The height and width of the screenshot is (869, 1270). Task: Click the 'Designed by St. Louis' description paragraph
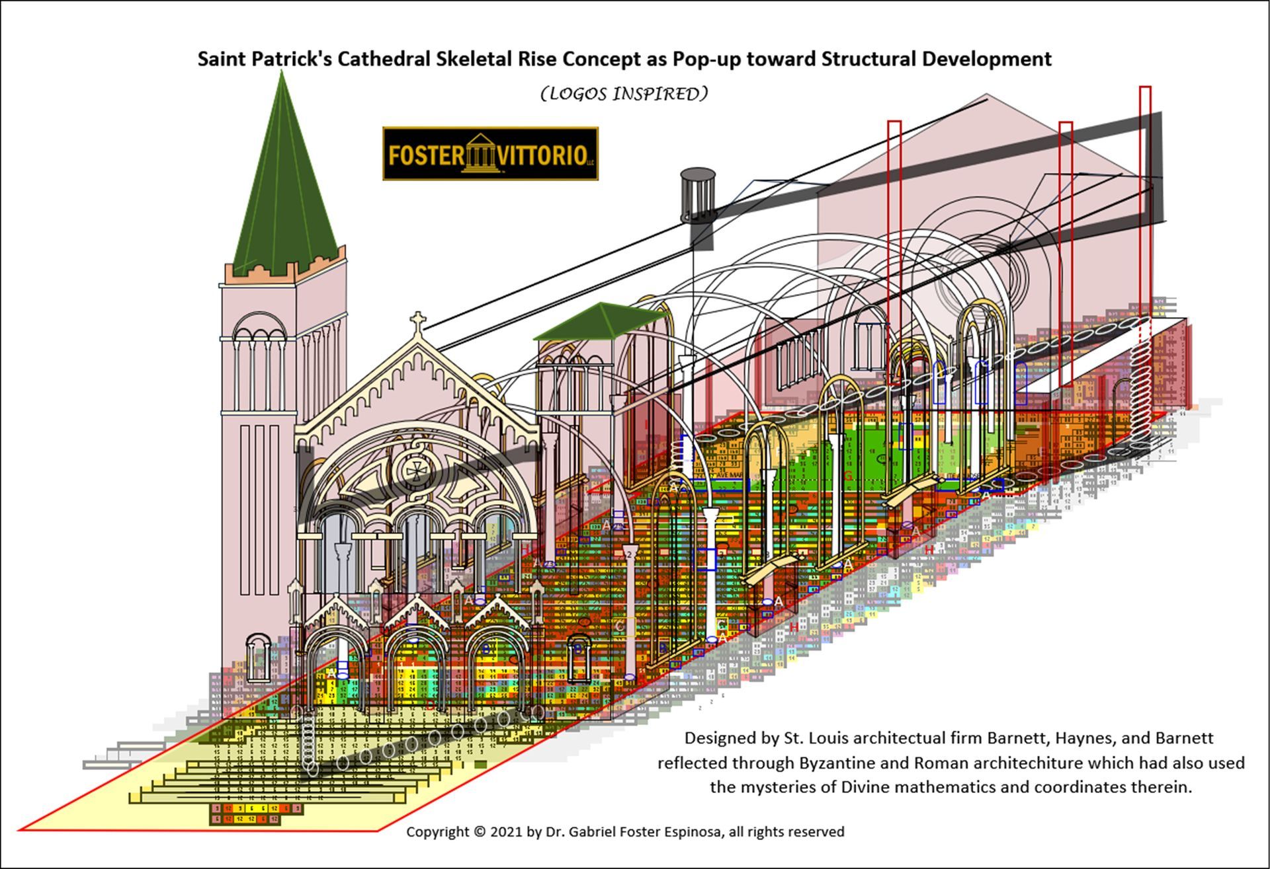[x=951, y=762]
